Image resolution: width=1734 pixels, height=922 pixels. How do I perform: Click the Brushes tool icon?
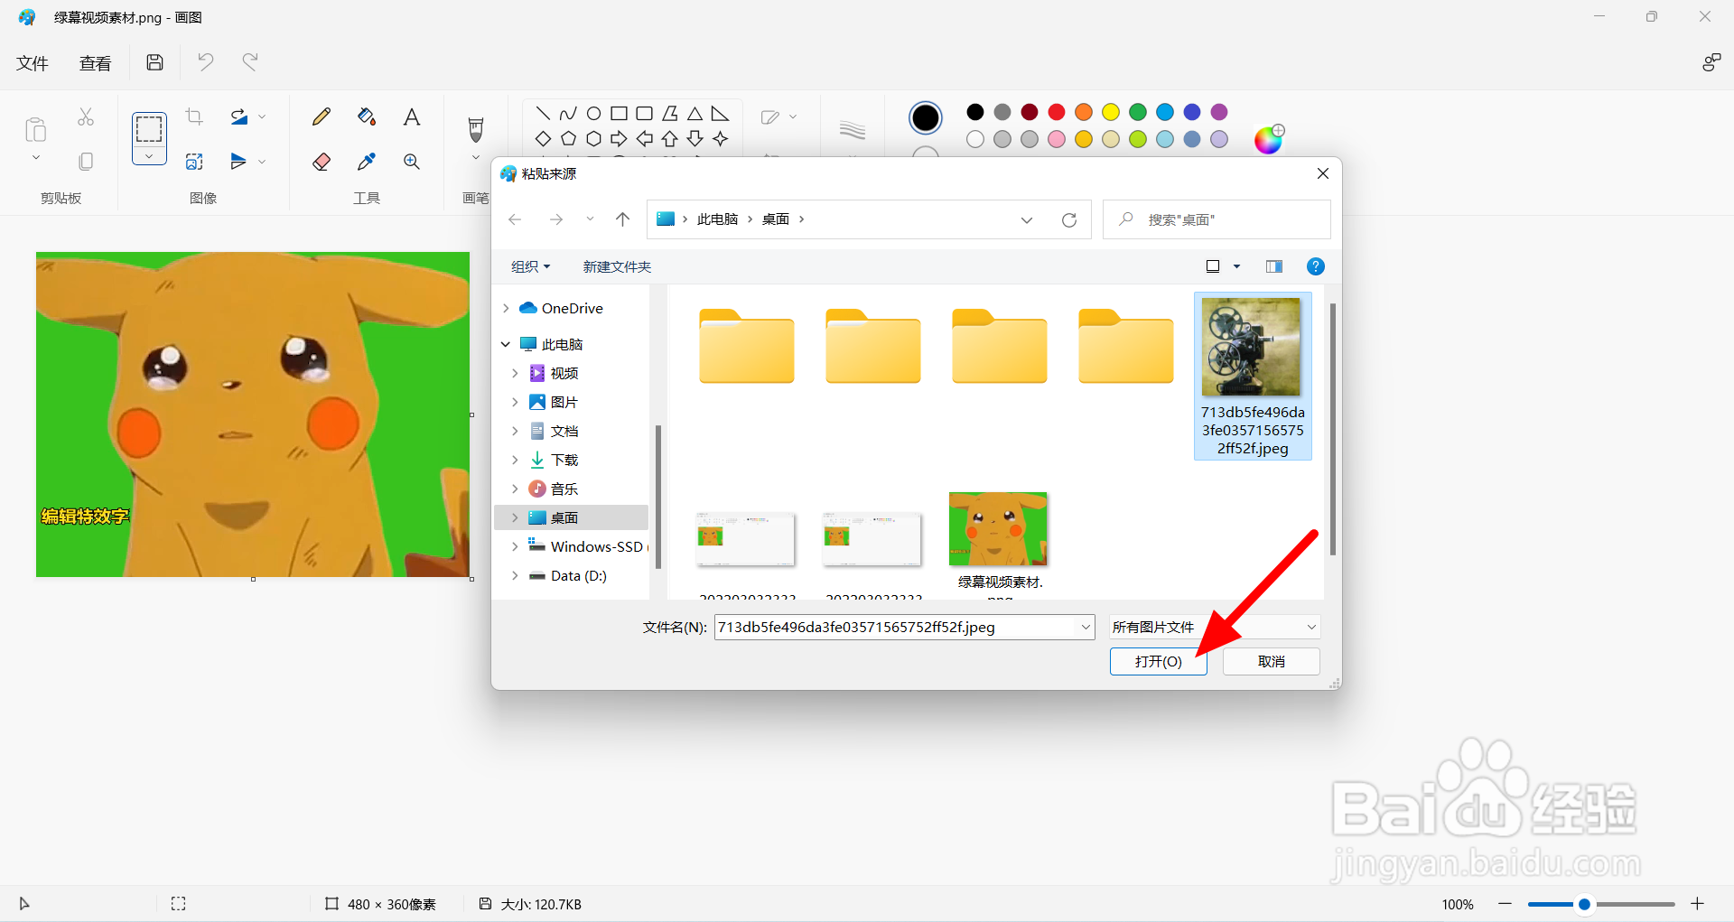[476, 129]
